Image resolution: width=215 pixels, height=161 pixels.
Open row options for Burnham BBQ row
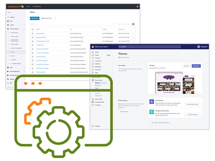pos(133,34)
